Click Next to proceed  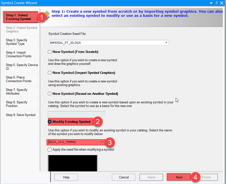(x=179, y=177)
